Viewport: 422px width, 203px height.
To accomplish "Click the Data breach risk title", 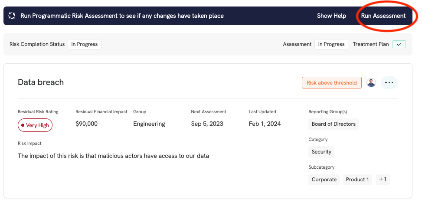I will pyautogui.click(x=41, y=82).
